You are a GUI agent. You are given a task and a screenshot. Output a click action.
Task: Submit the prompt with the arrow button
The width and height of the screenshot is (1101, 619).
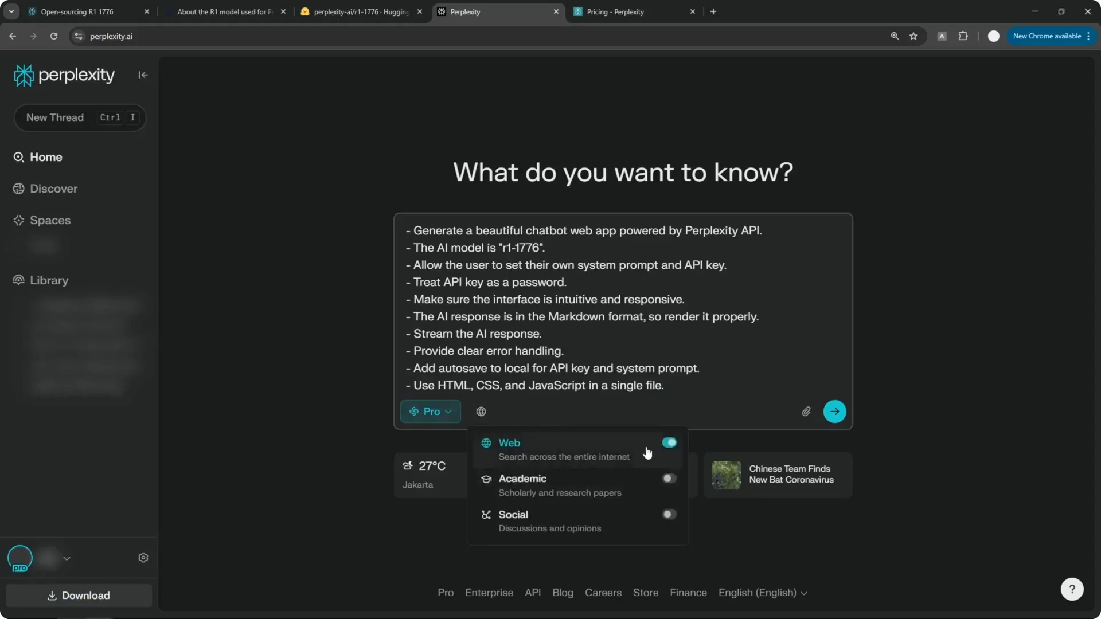click(x=835, y=412)
